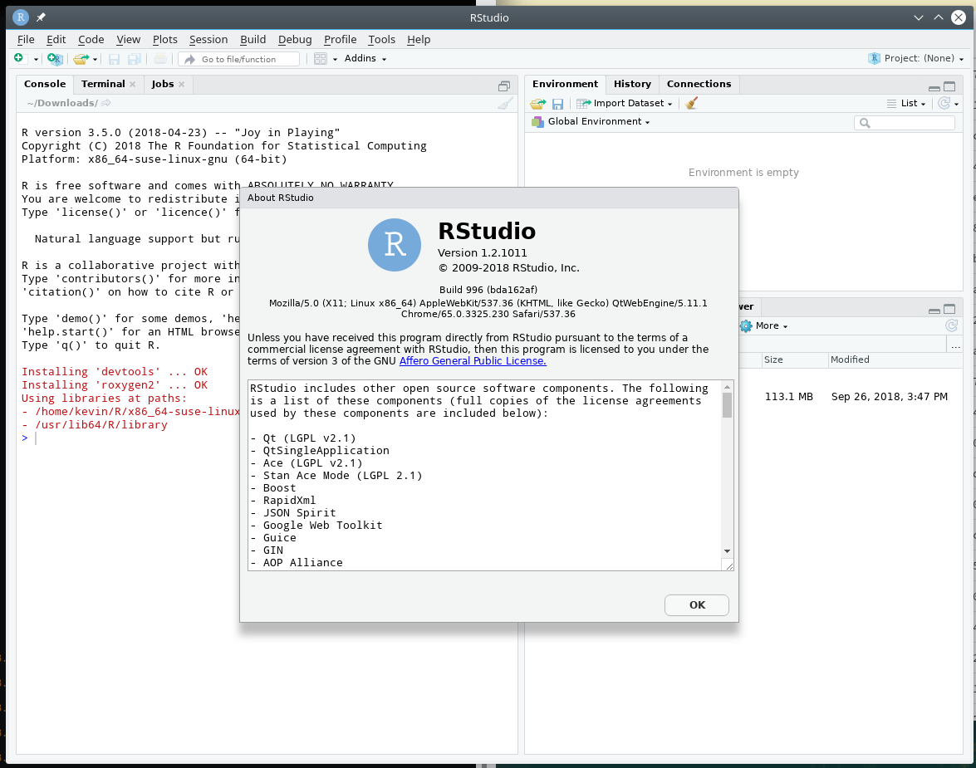The height and width of the screenshot is (768, 976).
Task: Create a new project via the toolbar icon
Action: point(53,58)
